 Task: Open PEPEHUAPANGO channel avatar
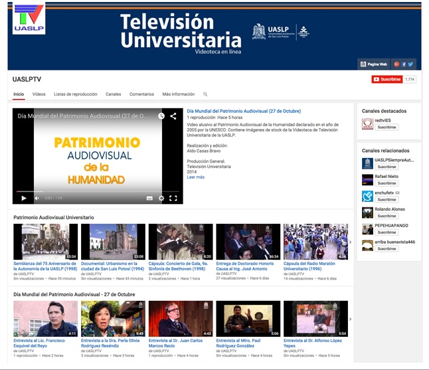[367, 229]
